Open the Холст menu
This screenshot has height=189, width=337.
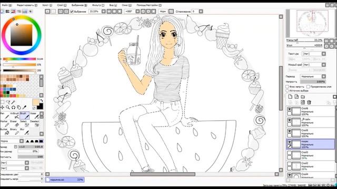point(47,5)
